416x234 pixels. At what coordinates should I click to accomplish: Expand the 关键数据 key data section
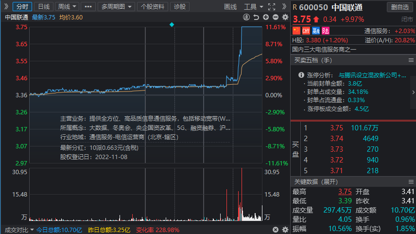click(316, 182)
